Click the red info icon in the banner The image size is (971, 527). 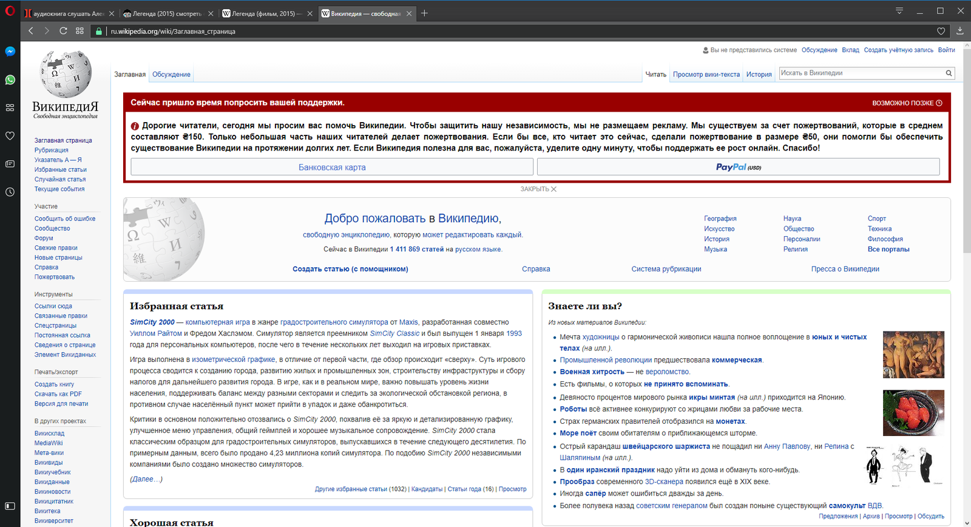135,126
